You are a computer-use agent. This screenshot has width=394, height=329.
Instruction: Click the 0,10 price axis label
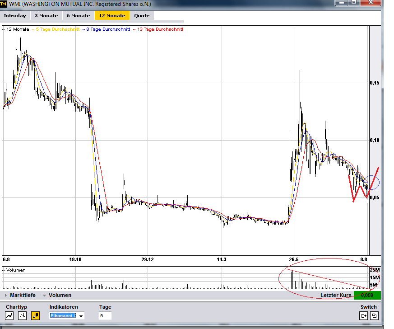[x=375, y=140]
